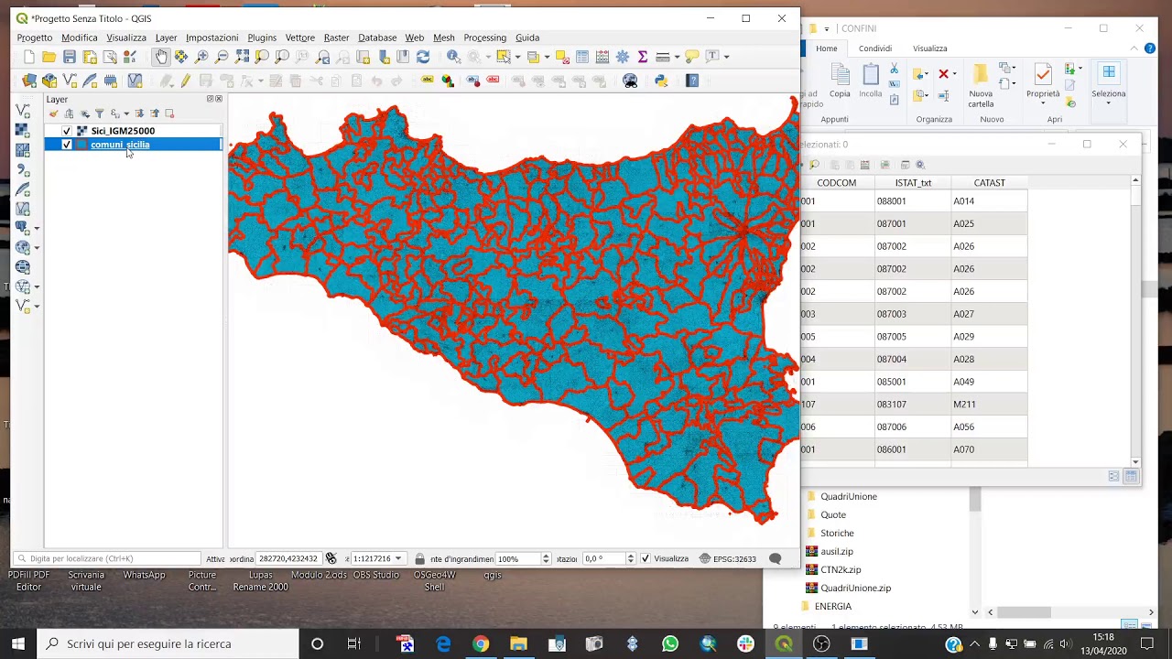Viewport: 1172px width, 659px height.
Task: Open the map scale dropdown
Action: coord(398,558)
